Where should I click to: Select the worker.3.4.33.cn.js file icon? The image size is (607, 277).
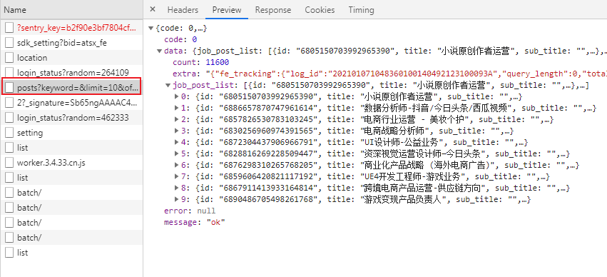point(9,163)
